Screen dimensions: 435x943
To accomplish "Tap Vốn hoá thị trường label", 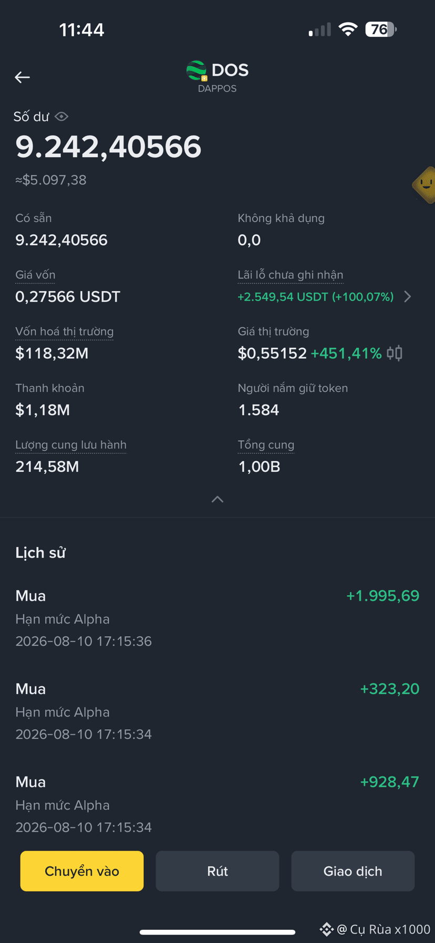I will (65, 331).
